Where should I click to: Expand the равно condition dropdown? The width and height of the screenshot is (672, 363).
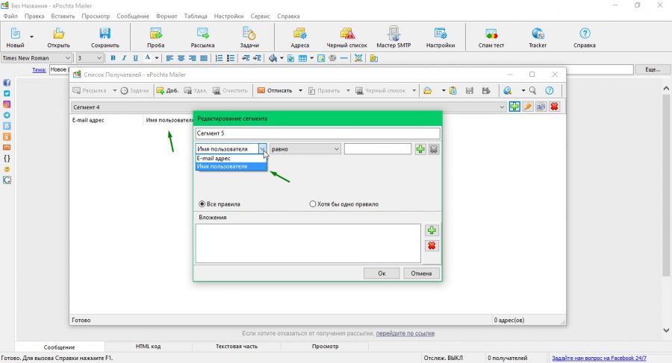coord(305,149)
